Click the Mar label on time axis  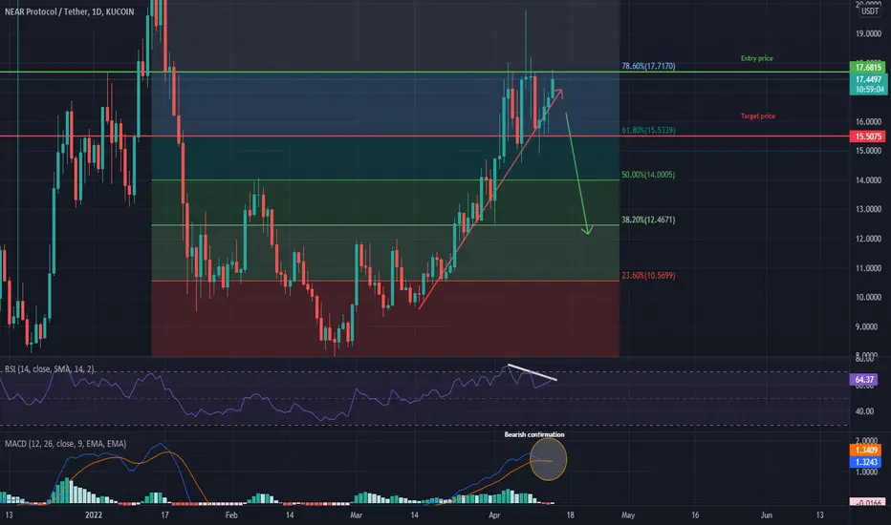[357, 514]
